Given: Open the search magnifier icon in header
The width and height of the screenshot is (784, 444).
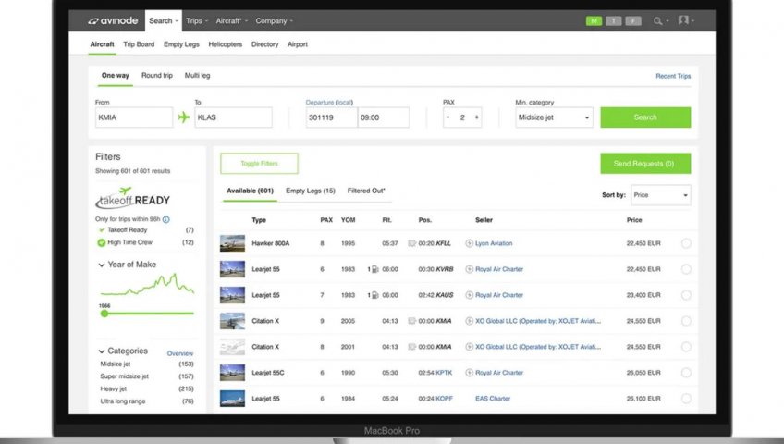Looking at the screenshot, I should point(658,20).
